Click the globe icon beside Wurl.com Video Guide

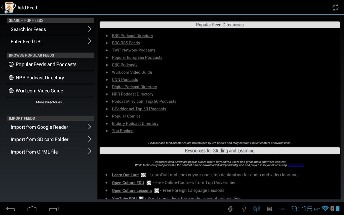[x=11, y=91]
